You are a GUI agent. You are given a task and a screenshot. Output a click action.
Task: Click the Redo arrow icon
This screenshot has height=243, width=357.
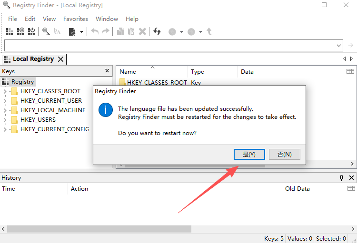click(x=105, y=31)
